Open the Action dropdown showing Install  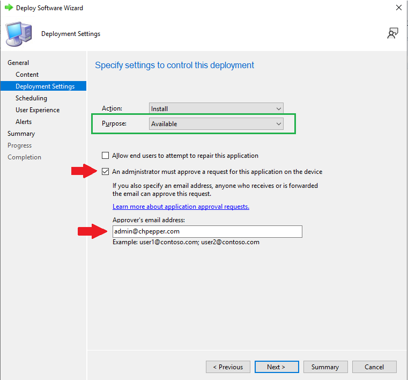[x=216, y=108]
